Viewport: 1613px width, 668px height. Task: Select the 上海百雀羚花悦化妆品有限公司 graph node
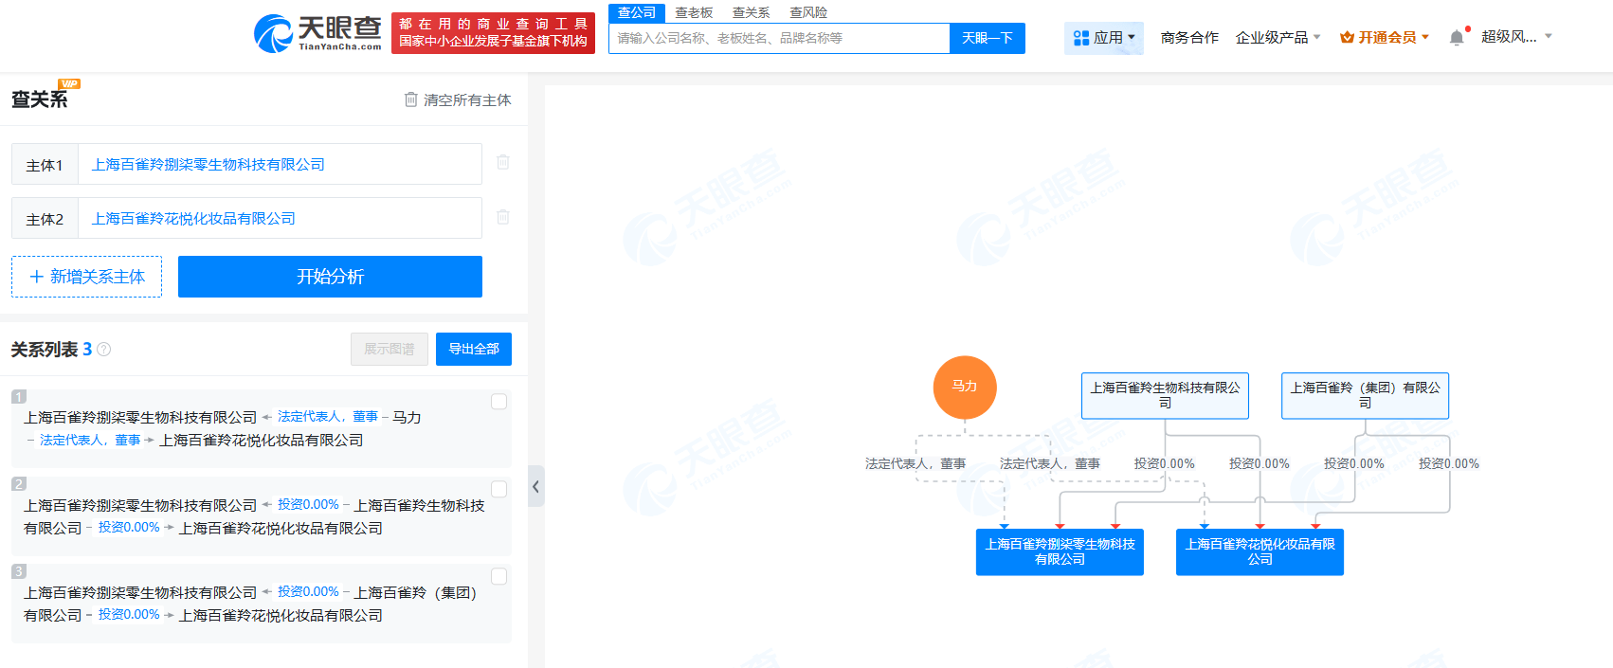[x=1260, y=551]
